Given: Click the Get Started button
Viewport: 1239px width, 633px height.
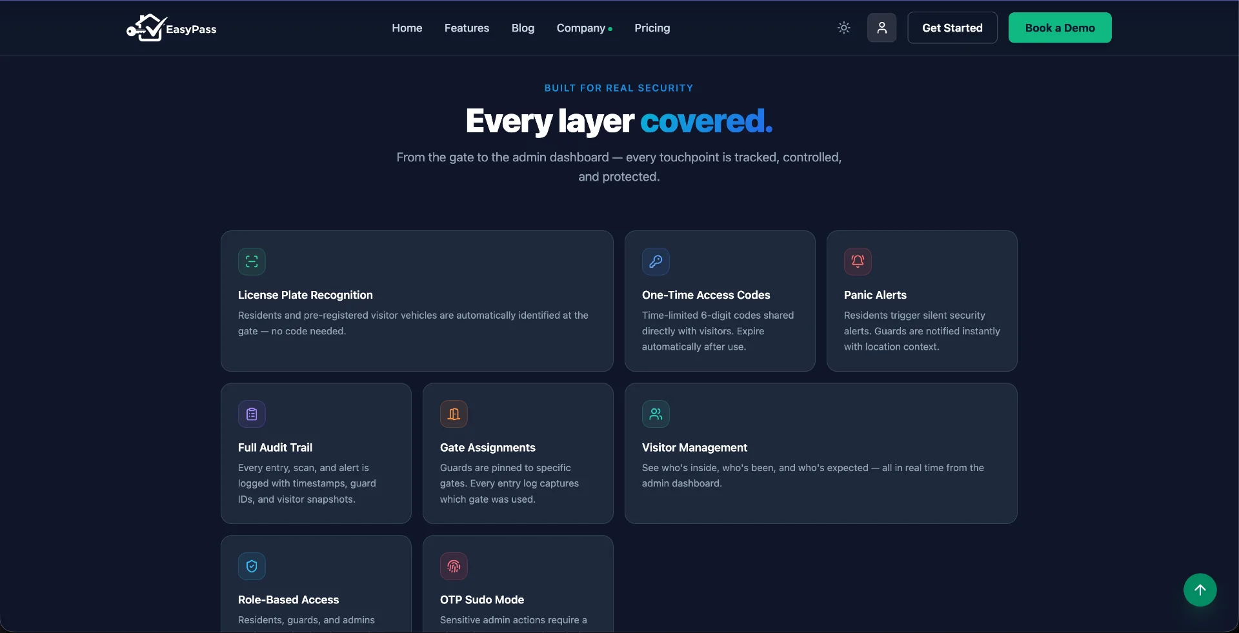Looking at the screenshot, I should (x=952, y=28).
